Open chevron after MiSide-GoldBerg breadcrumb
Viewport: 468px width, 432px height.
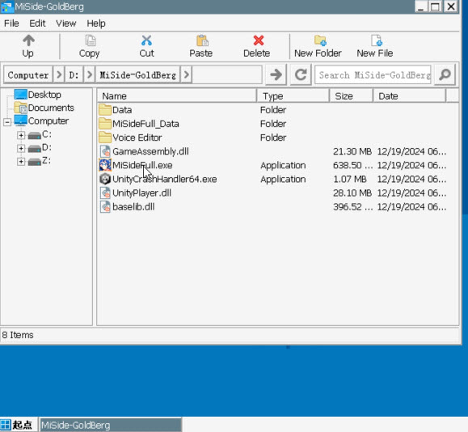coord(186,74)
